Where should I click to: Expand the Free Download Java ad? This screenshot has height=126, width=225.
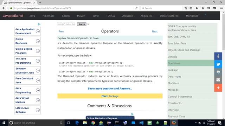(x=38, y=80)
